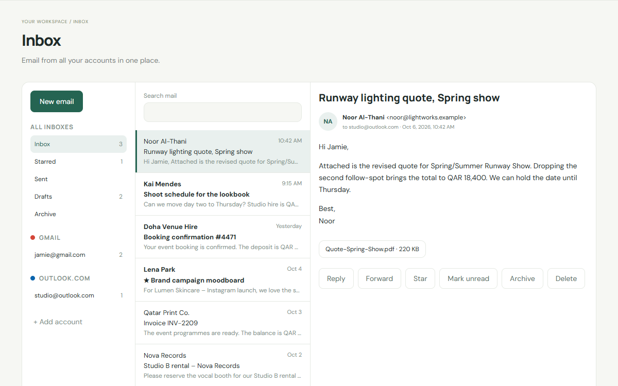Click the sender address noor@lightworks.example
Viewport: 618px width, 386px height.
click(426, 117)
